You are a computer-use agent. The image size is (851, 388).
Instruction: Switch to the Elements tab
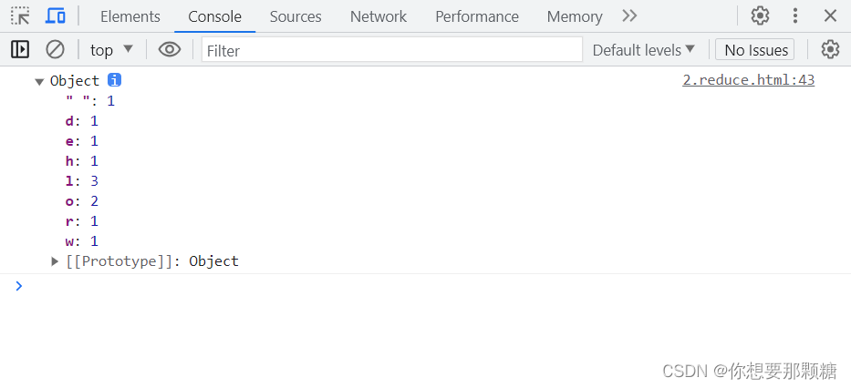click(x=130, y=16)
